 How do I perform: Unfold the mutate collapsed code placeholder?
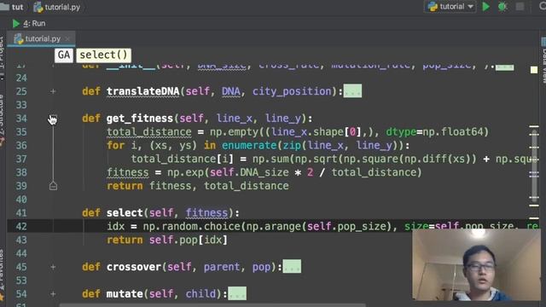[x=237, y=293]
